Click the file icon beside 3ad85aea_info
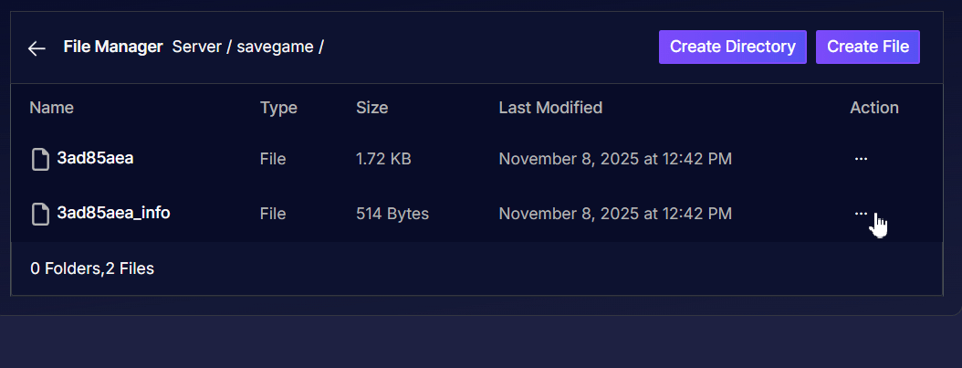This screenshot has width=962, height=368. (40, 215)
